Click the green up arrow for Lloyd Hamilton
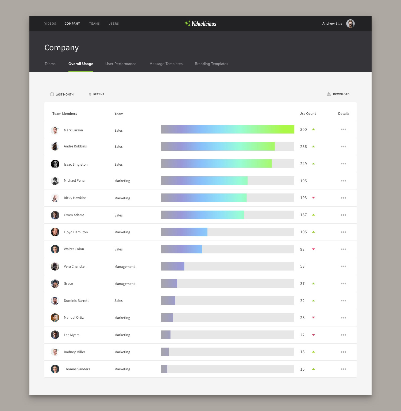 click(314, 232)
